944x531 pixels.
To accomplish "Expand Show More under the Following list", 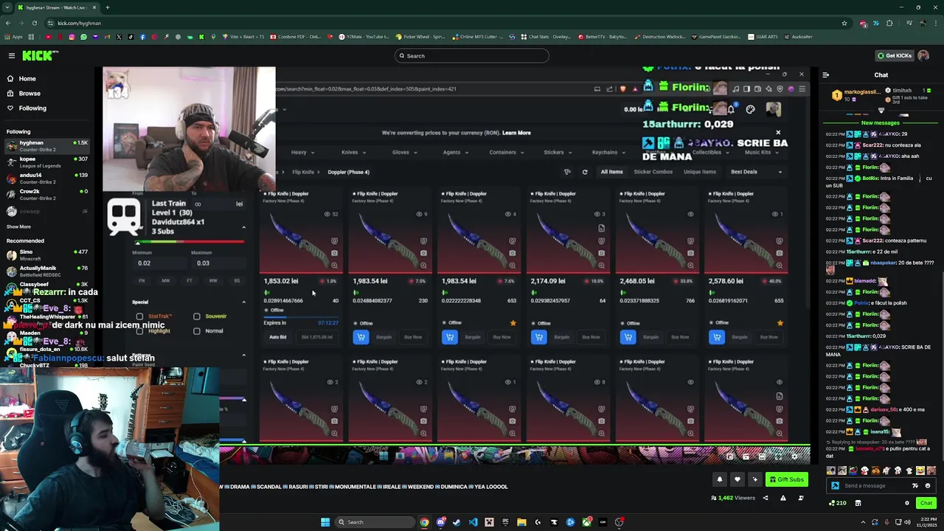I will point(18,226).
